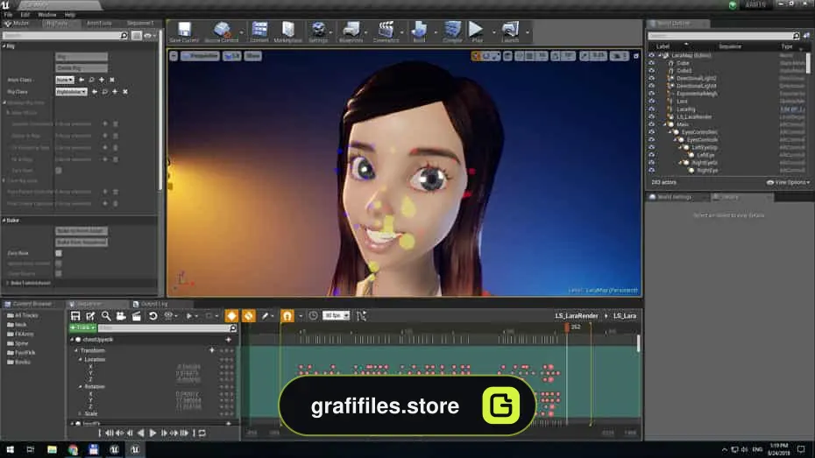Click the Windows Start button
The width and height of the screenshot is (815, 458).
point(10,450)
